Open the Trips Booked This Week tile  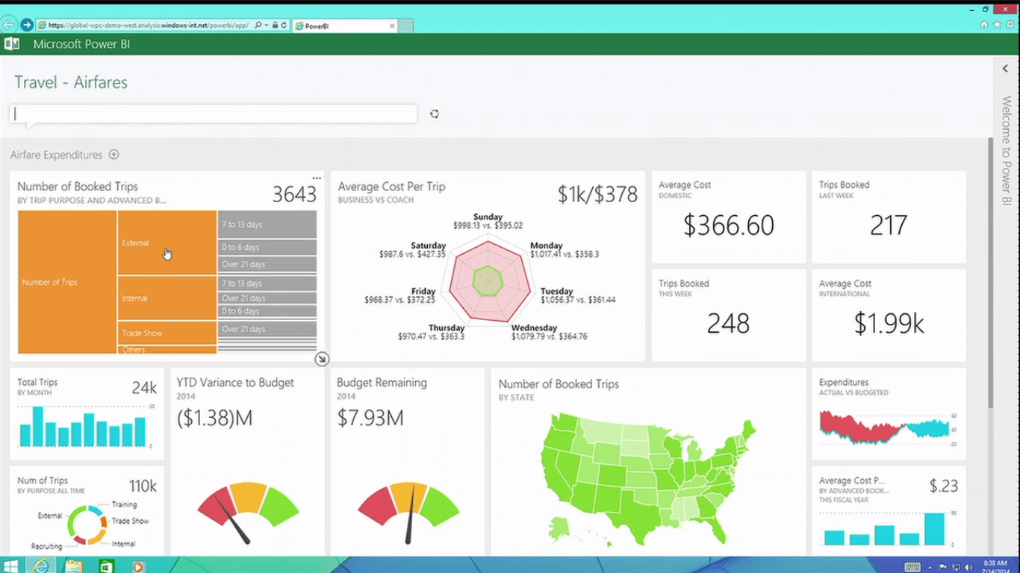tap(728, 315)
